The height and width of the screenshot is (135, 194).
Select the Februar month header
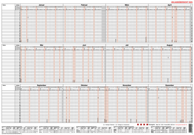pos(84,5)
